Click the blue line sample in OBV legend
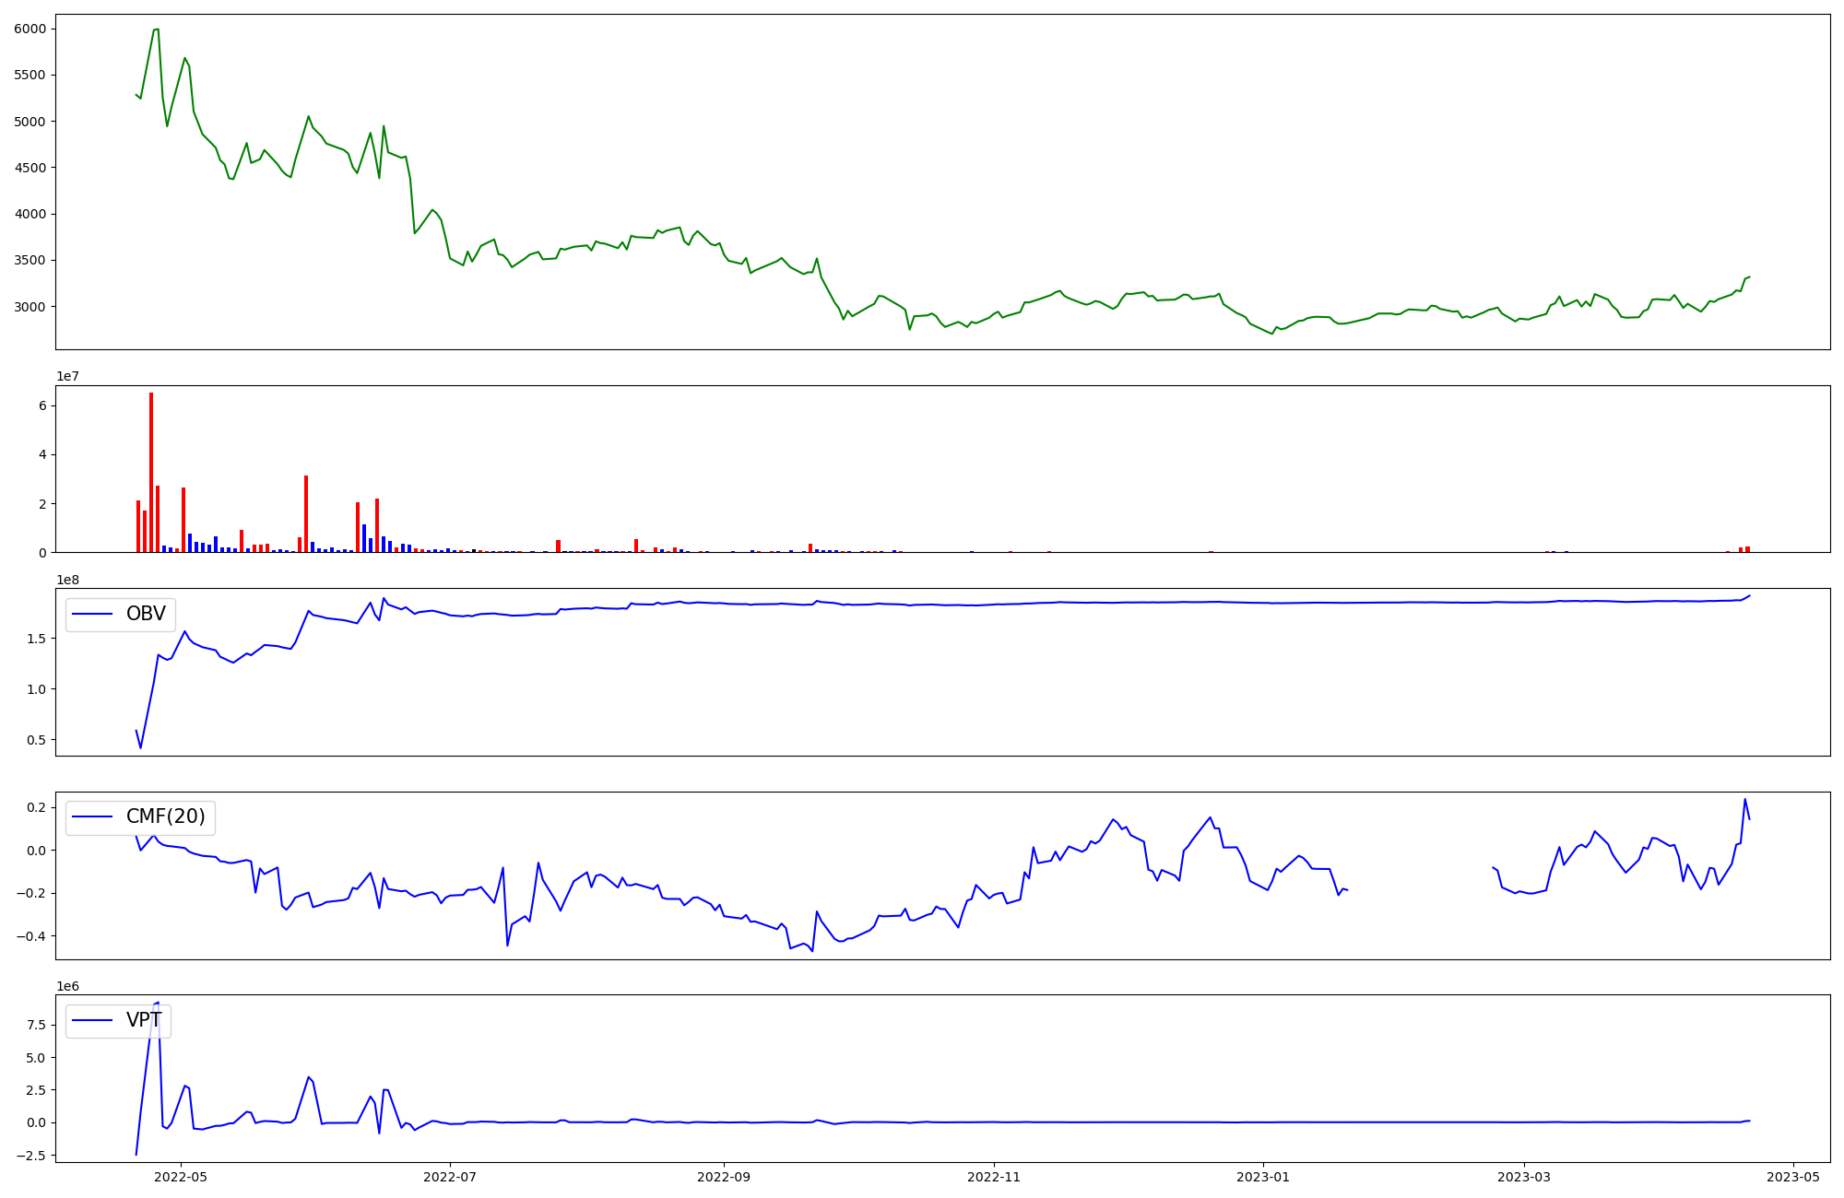 pos(92,614)
